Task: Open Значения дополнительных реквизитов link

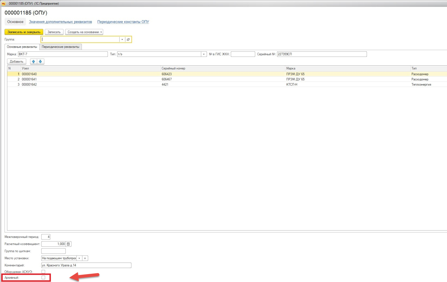Action: [60, 22]
